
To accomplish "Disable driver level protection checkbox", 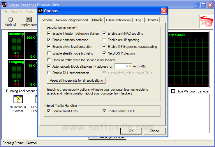I will point(49,47).
